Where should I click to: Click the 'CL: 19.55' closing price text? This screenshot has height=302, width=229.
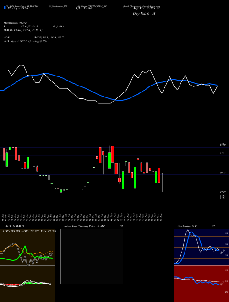tap(84, 8)
